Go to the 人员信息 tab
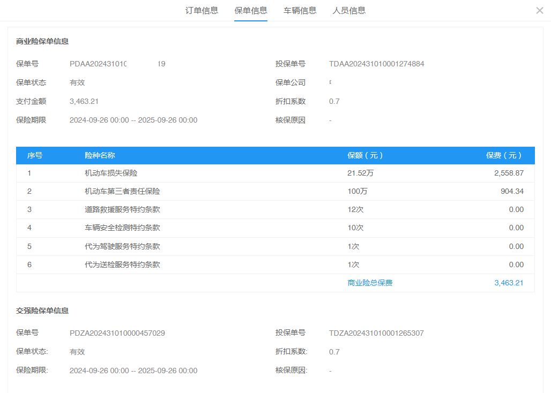This screenshot has height=393, width=551. [349, 11]
